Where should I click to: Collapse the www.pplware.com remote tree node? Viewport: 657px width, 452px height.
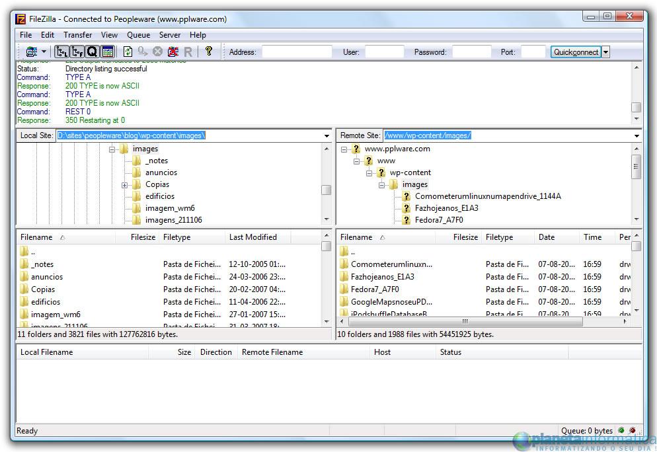point(344,149)
